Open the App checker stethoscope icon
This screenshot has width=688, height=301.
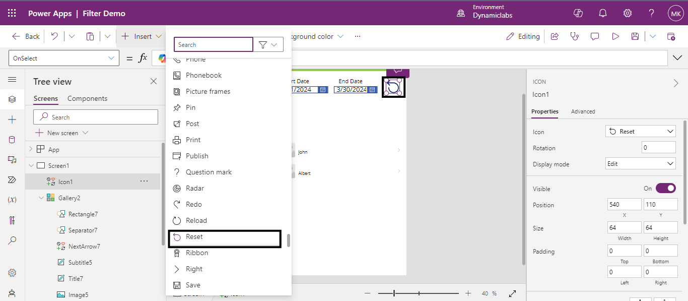point(575,36)
